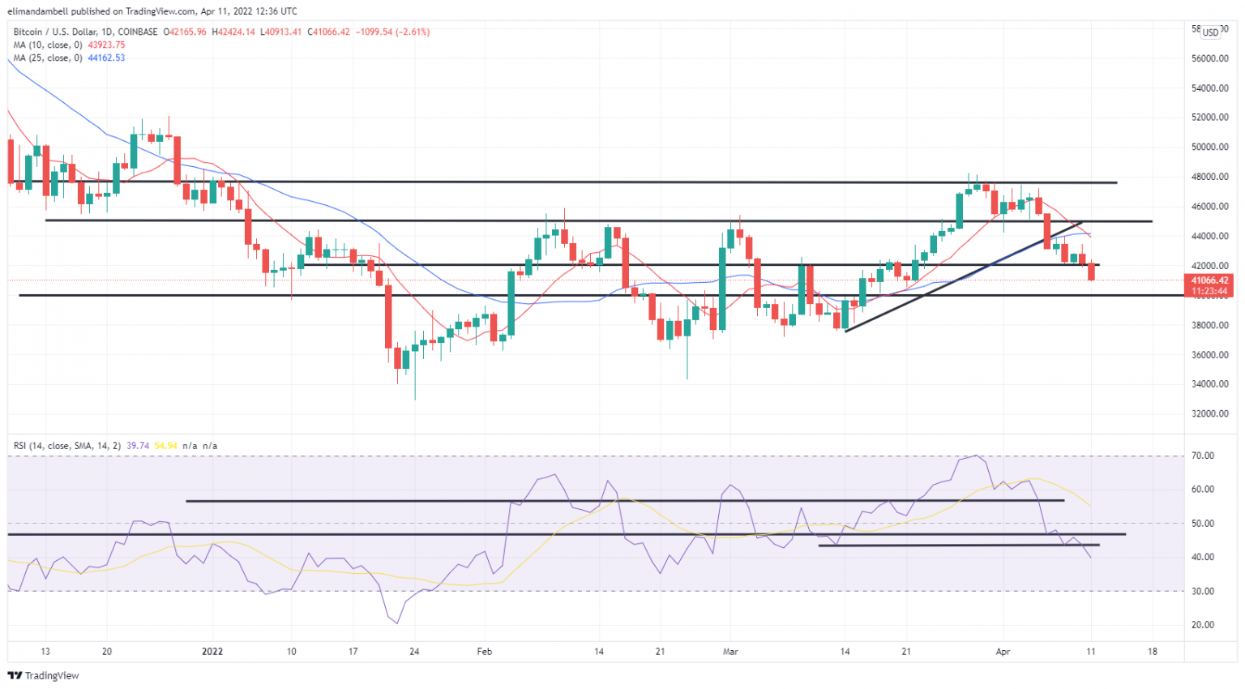Click the RSI value 39.74
Image resolution: width=1245 pixels, height=689 pixels.
[x=138, y=446]
